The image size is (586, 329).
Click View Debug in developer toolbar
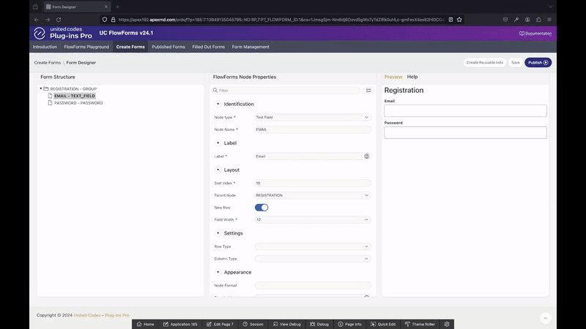point(286,324)
